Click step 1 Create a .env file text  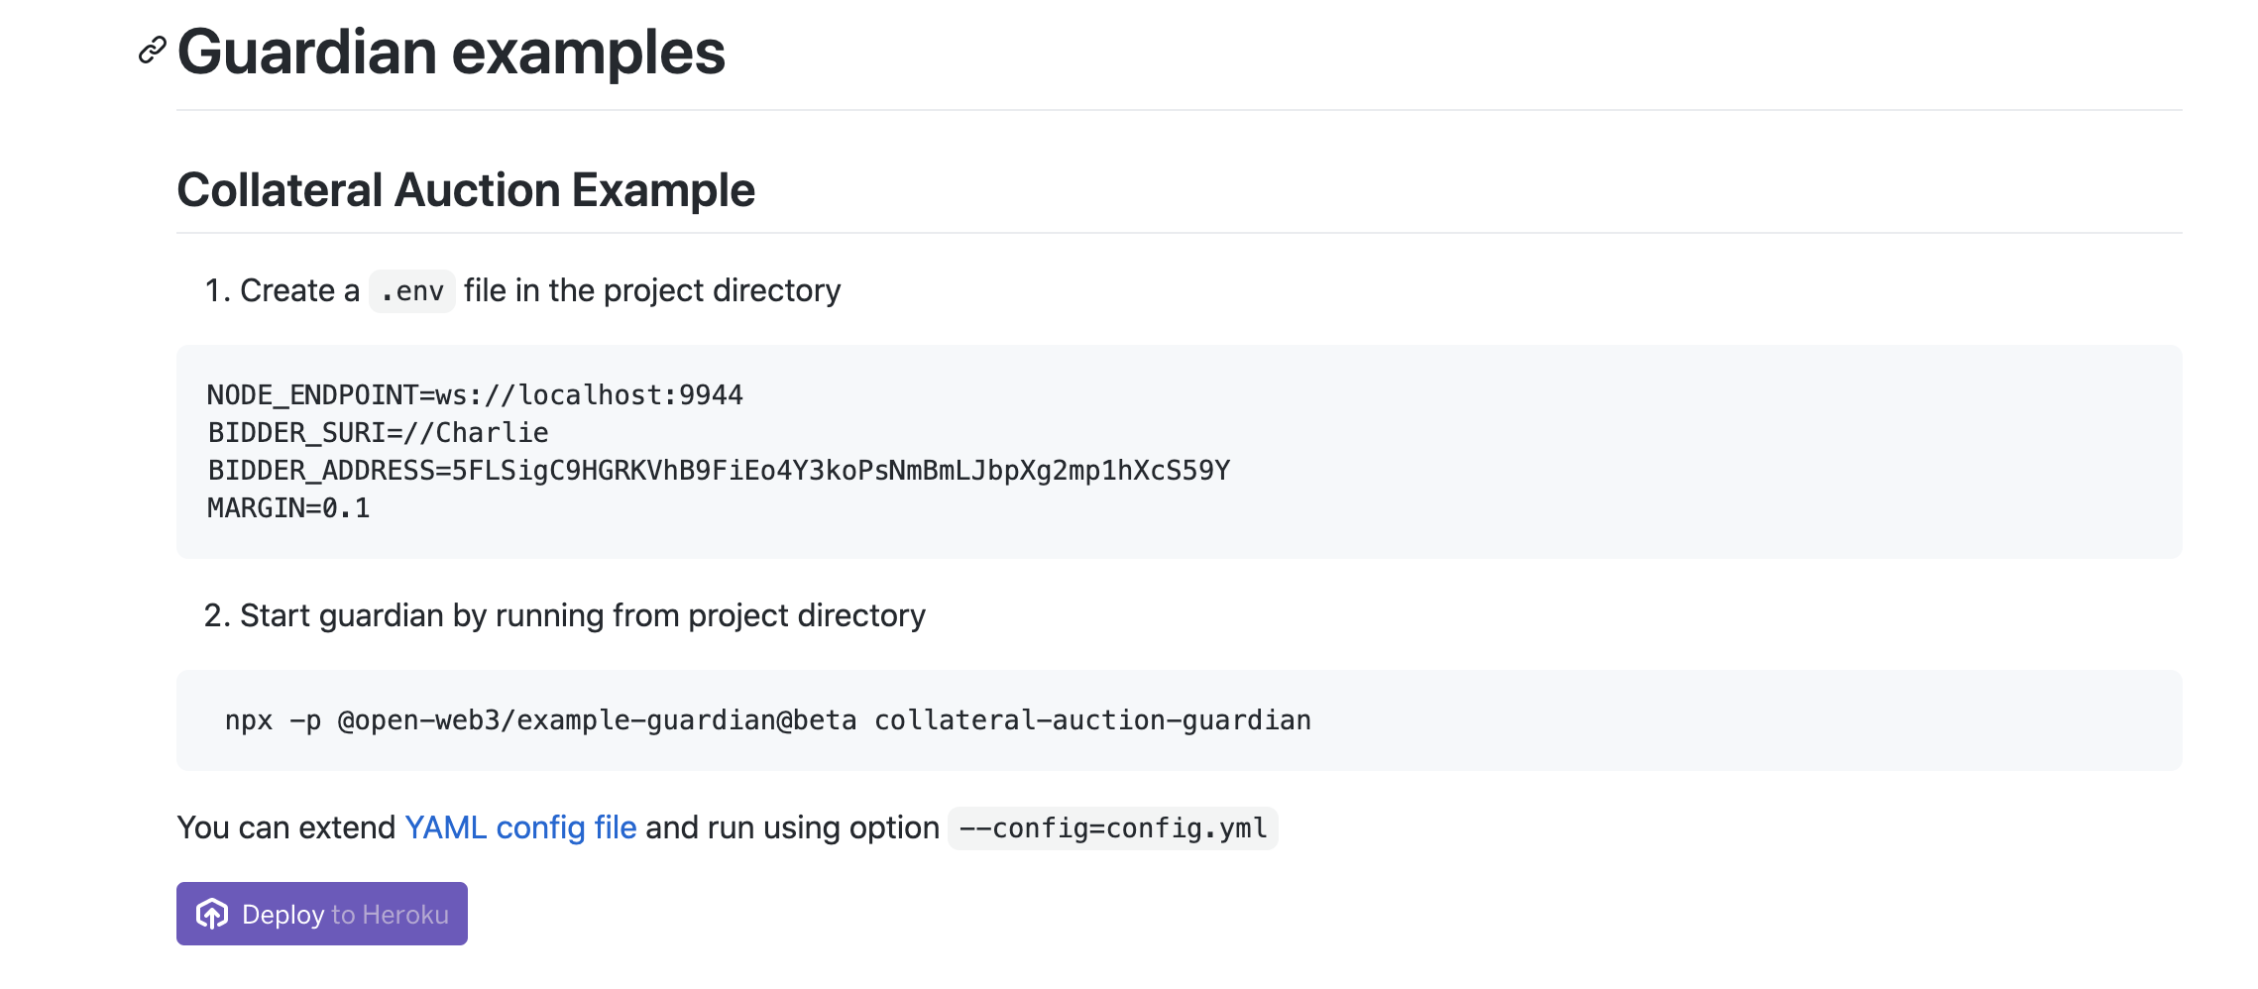[x=522, y=291]
